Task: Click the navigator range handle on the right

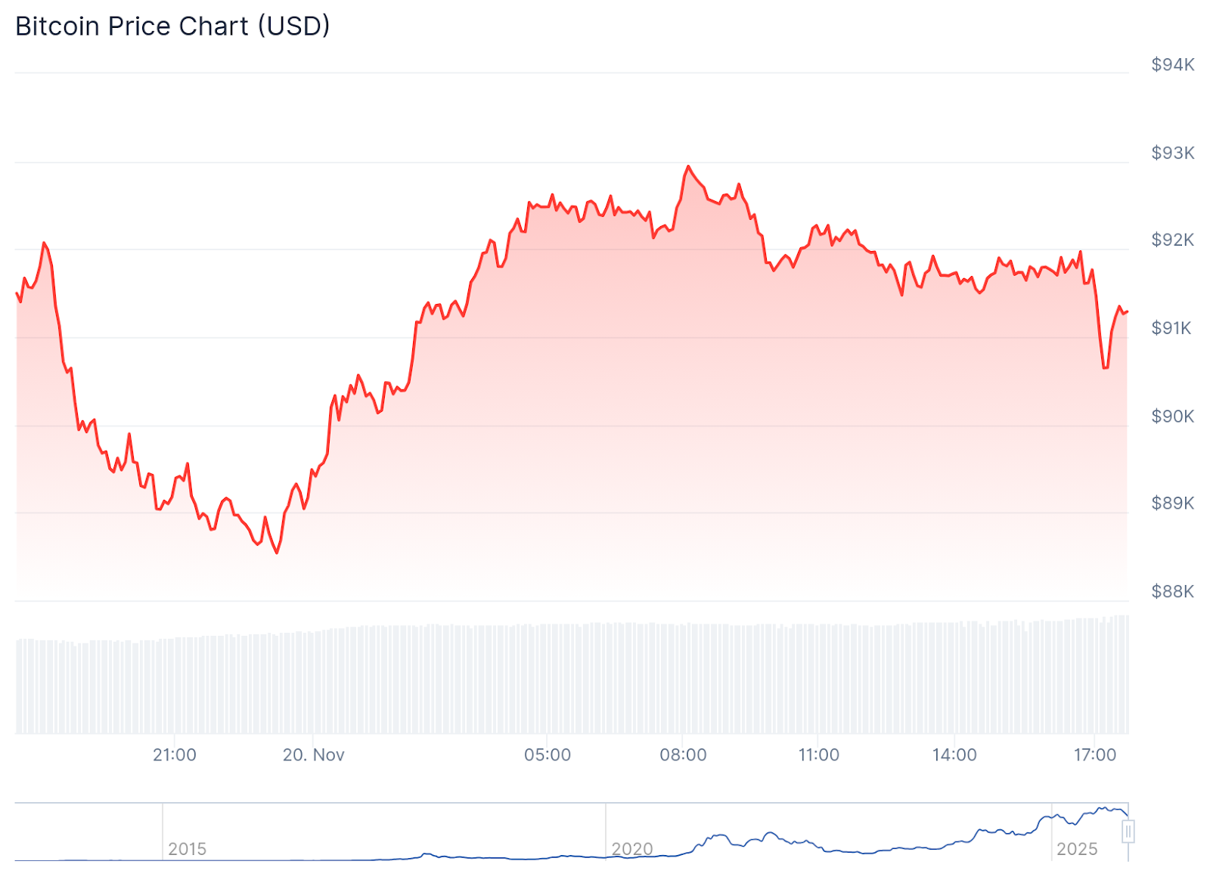Action: click(x=1128, y=832)
